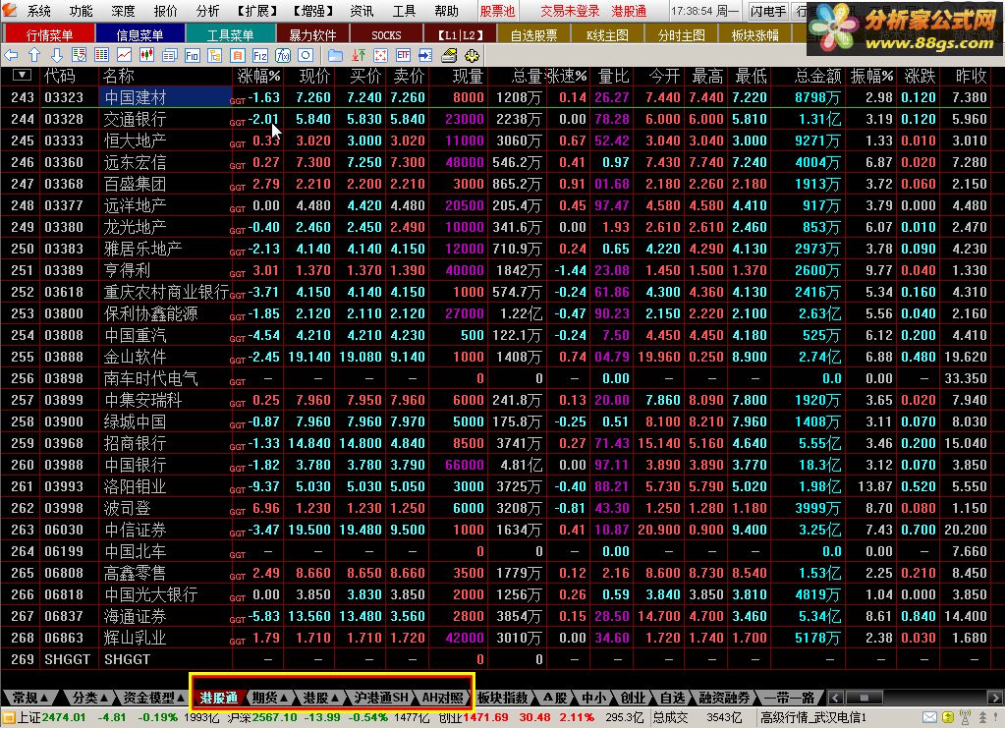Screen dimensions: 1005x729
Task: Open the column header dropdown arrow
Action: click(x=22, y=76)
